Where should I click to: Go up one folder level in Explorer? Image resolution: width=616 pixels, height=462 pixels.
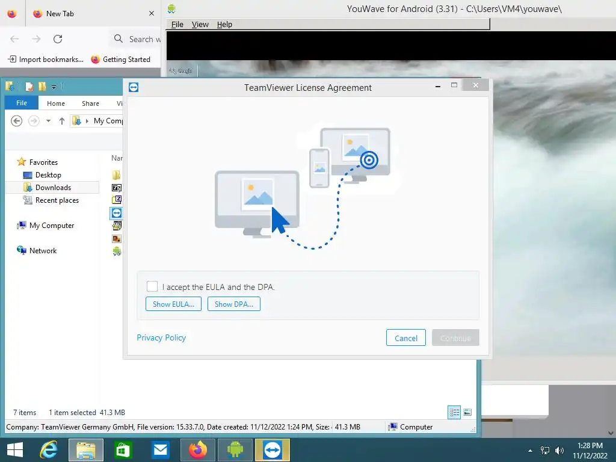[62, 121]
